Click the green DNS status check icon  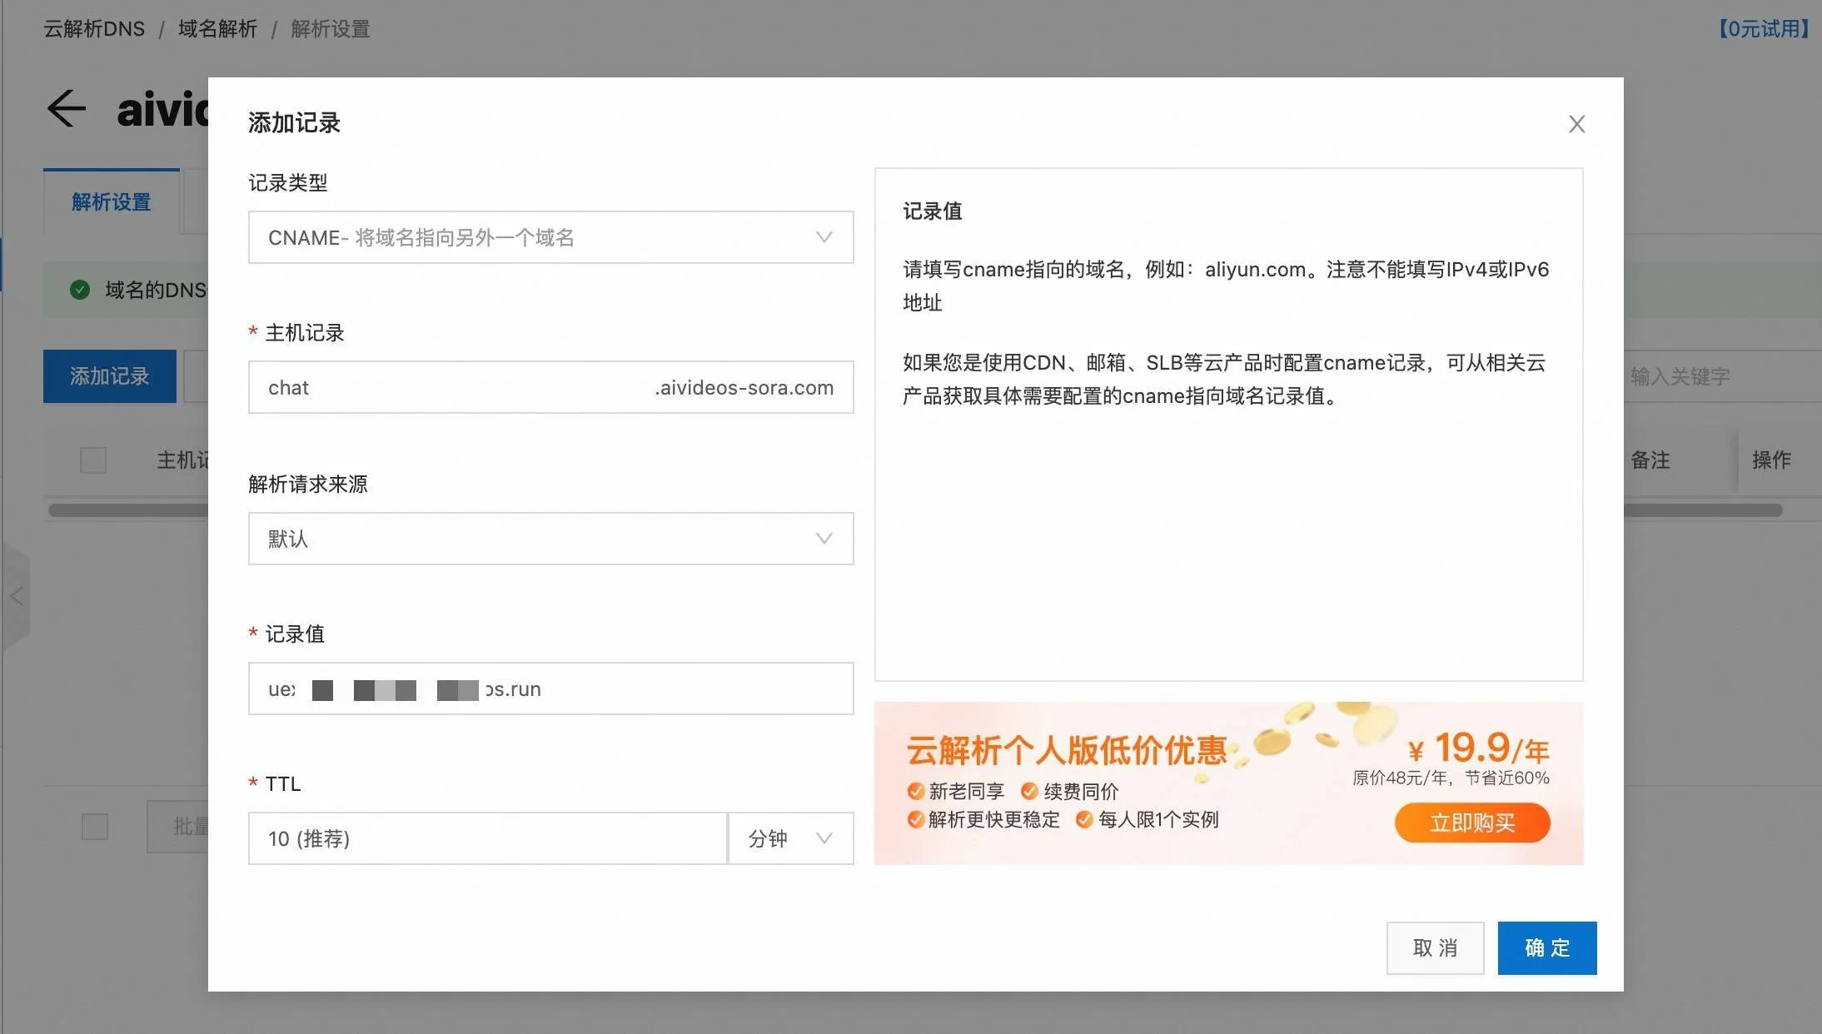80,290
